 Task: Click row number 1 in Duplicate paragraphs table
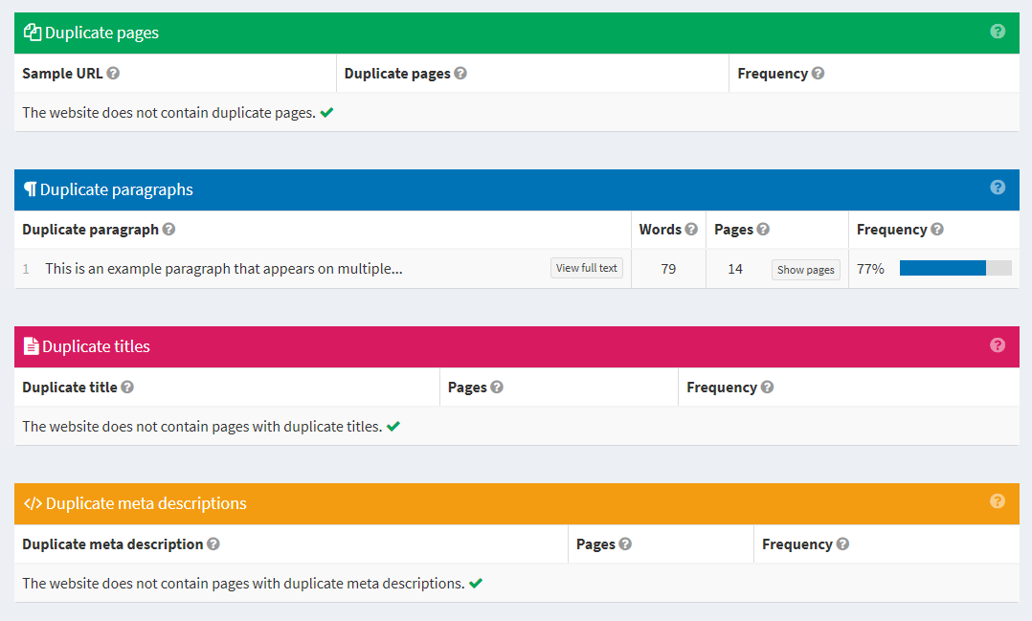click(x=26, y=269)
